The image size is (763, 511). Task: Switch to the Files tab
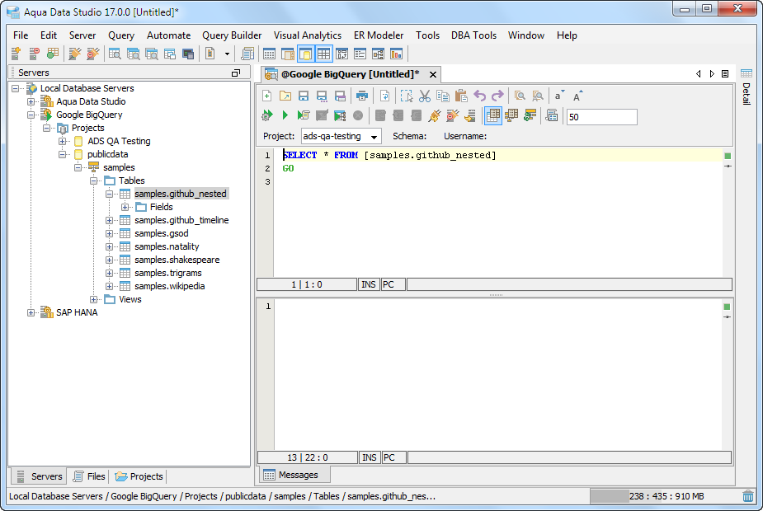[90, 476]
